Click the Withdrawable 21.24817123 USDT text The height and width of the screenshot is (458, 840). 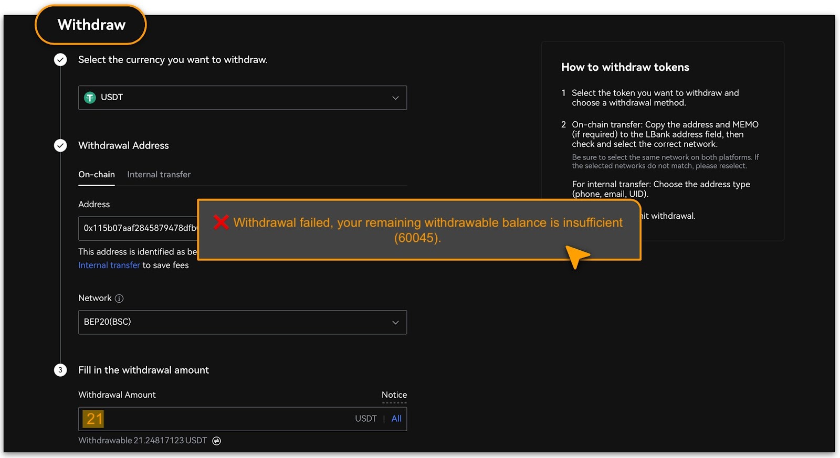coord(143,441)
